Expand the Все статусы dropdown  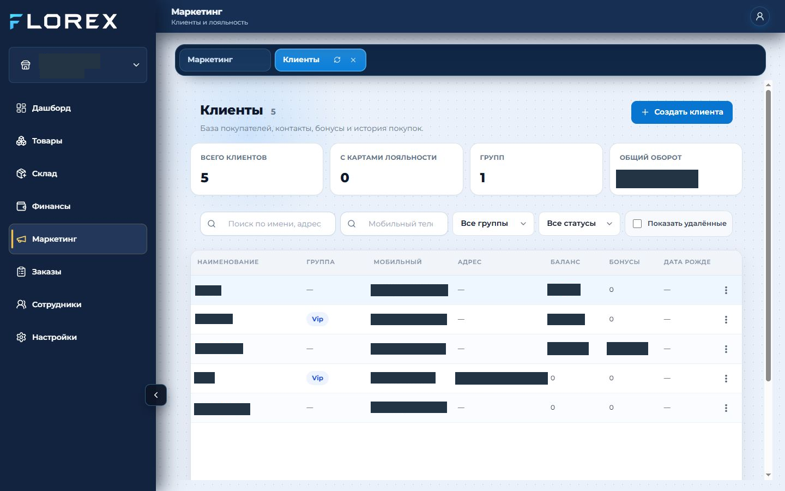579,224
